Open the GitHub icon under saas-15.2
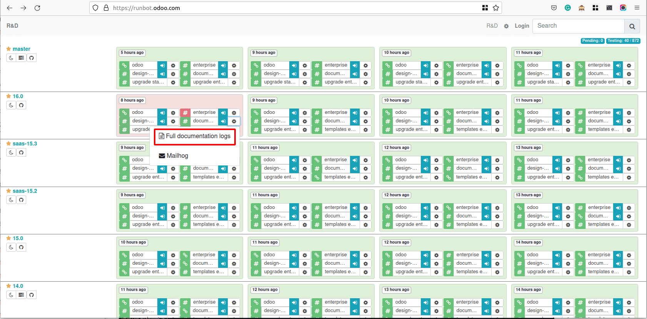The image size is (647, 319). coord(21,200)
